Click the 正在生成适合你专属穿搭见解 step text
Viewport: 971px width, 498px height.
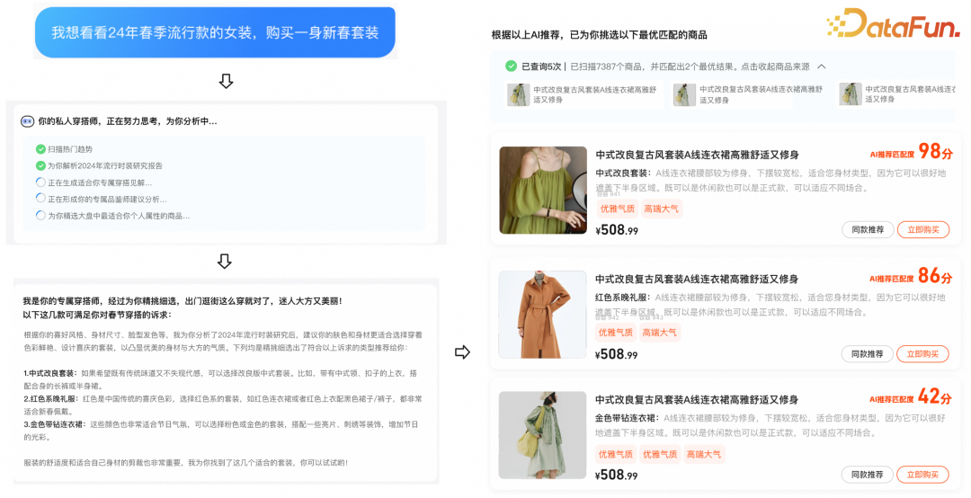pyautogui.click(x=100, y=182)
